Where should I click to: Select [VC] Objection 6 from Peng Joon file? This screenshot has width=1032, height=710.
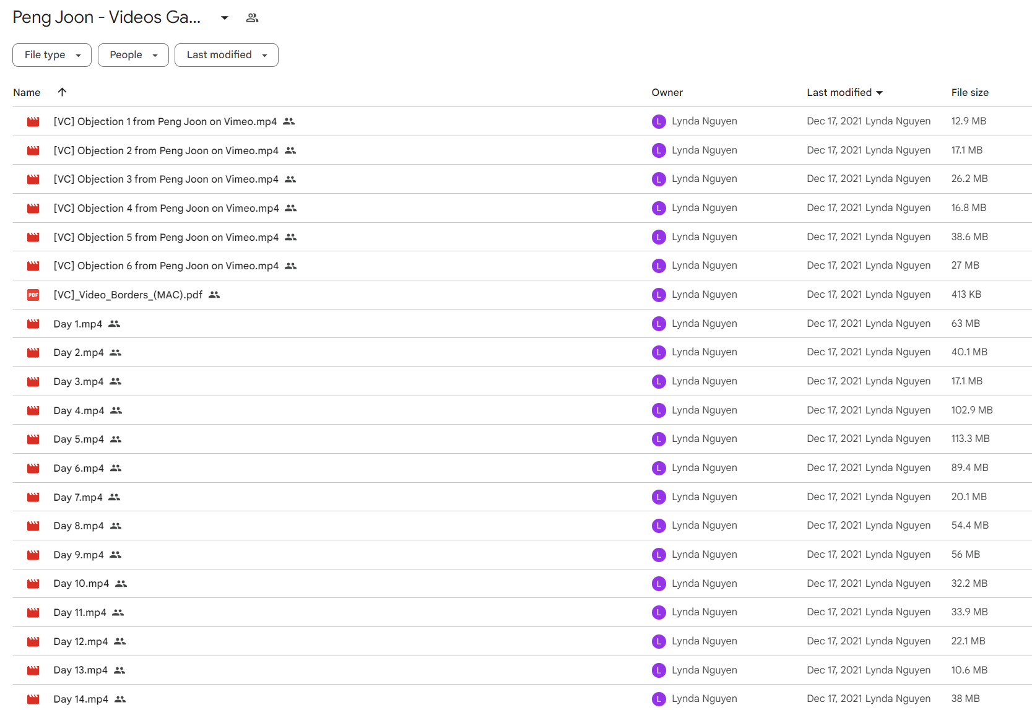click(x=166, y=266)
